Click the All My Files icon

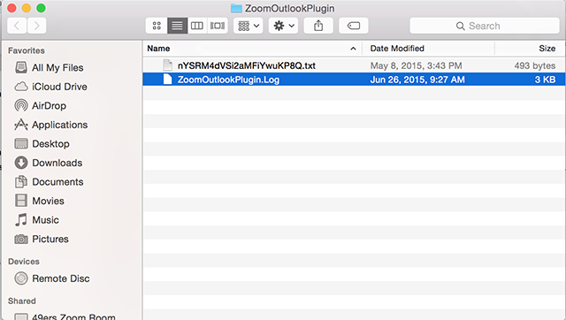[21, 67]
